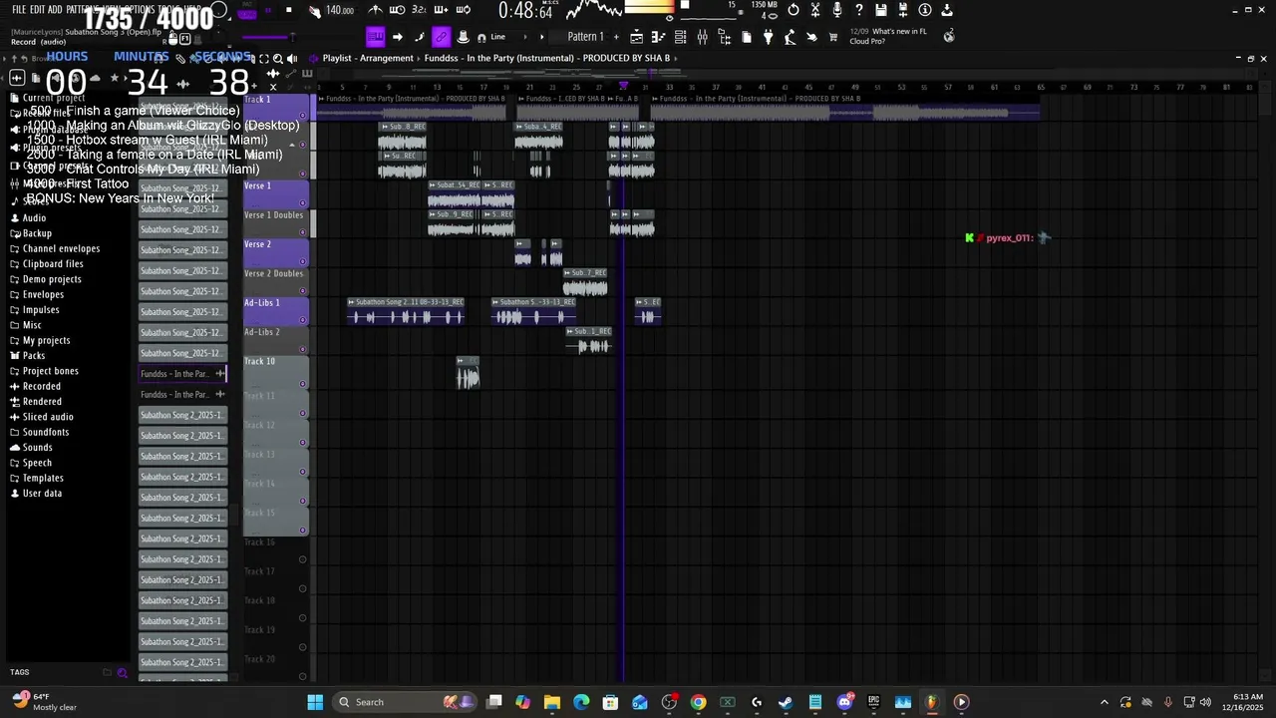Viewport: 1276px width, 718px height.
Task: Mute Track 18 using its dot
Action: tap(303, 618)
